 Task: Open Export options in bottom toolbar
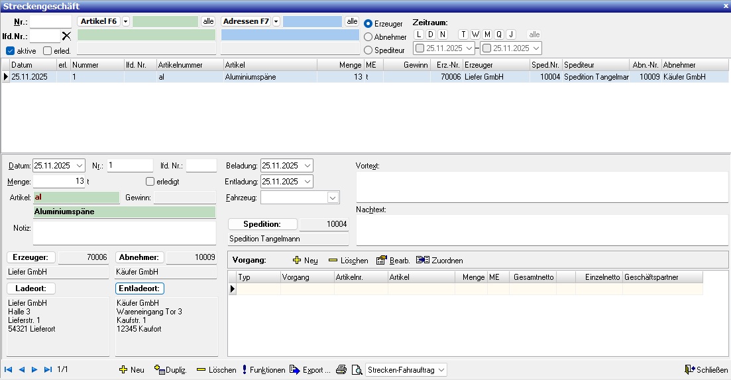309,370
